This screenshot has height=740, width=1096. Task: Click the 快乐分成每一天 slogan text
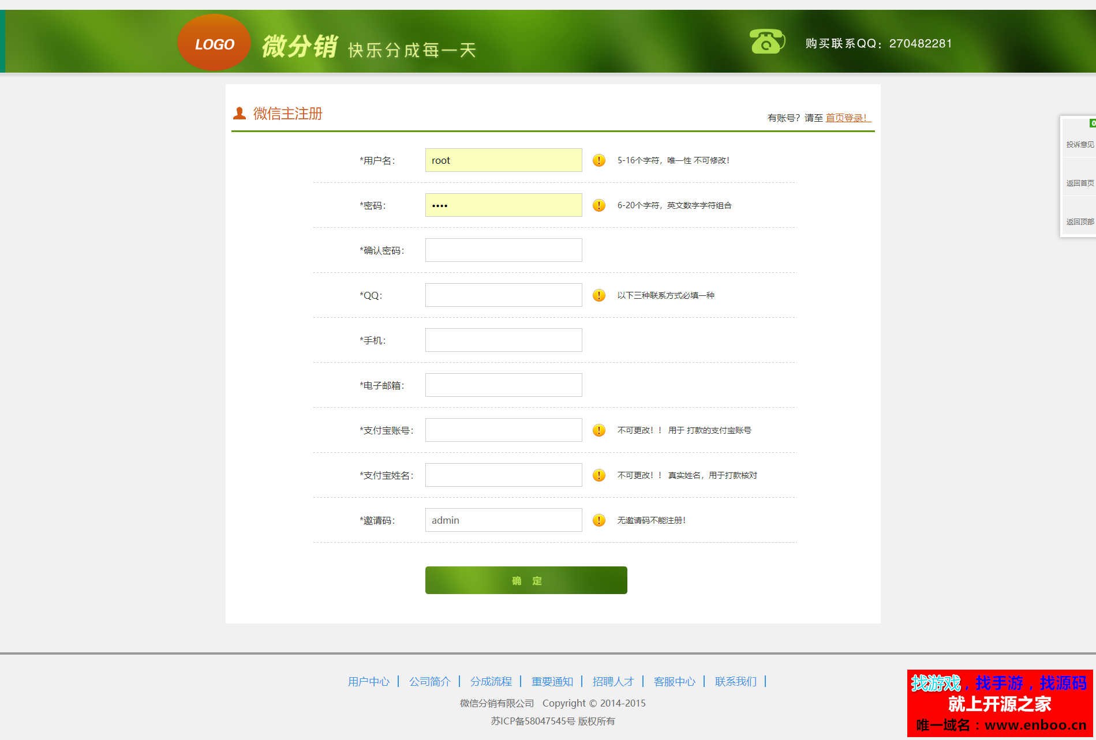412,50
